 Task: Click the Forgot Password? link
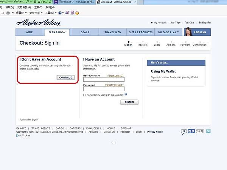[114, 85]
